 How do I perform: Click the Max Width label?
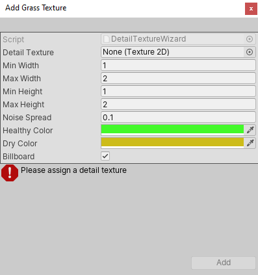pos(21,79)
